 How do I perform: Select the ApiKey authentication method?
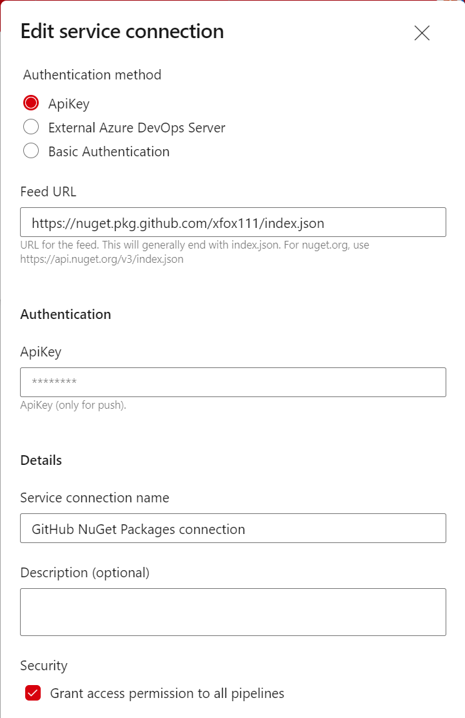(30, 102)
